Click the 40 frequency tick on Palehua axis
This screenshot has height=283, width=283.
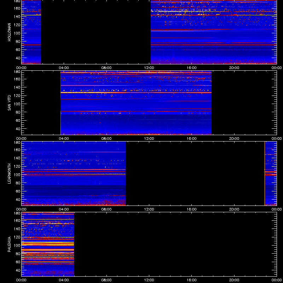click(x=18, y=270)
